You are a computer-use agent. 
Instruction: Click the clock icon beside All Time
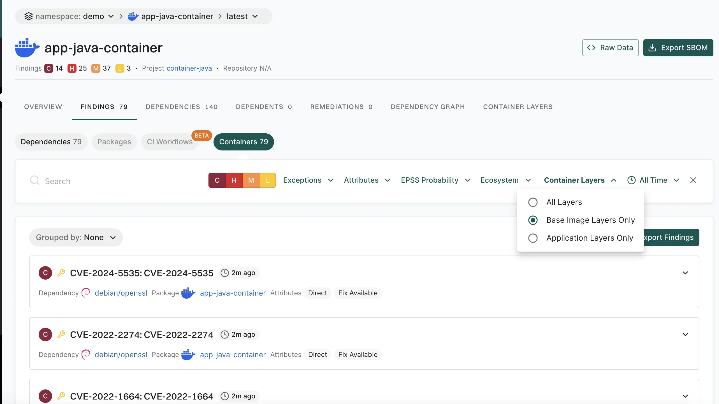(631, 180)
